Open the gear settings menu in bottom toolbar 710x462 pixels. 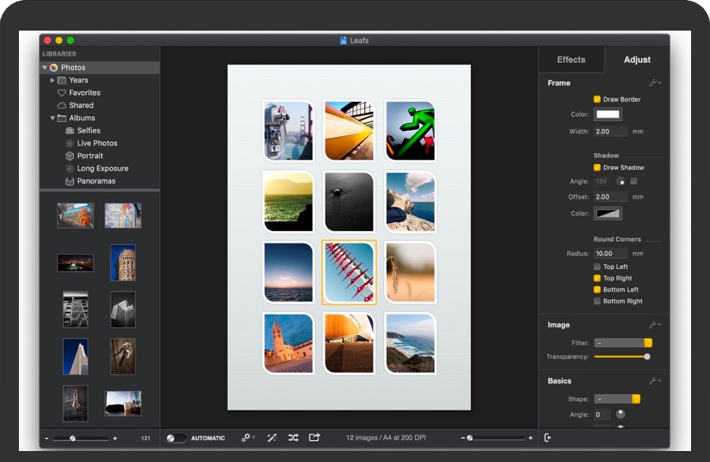click(x=248, y=437)
